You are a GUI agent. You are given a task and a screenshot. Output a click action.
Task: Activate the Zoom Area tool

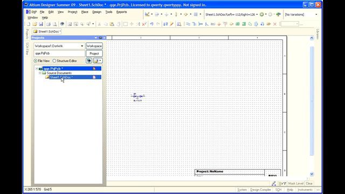(x=82, y=24)
